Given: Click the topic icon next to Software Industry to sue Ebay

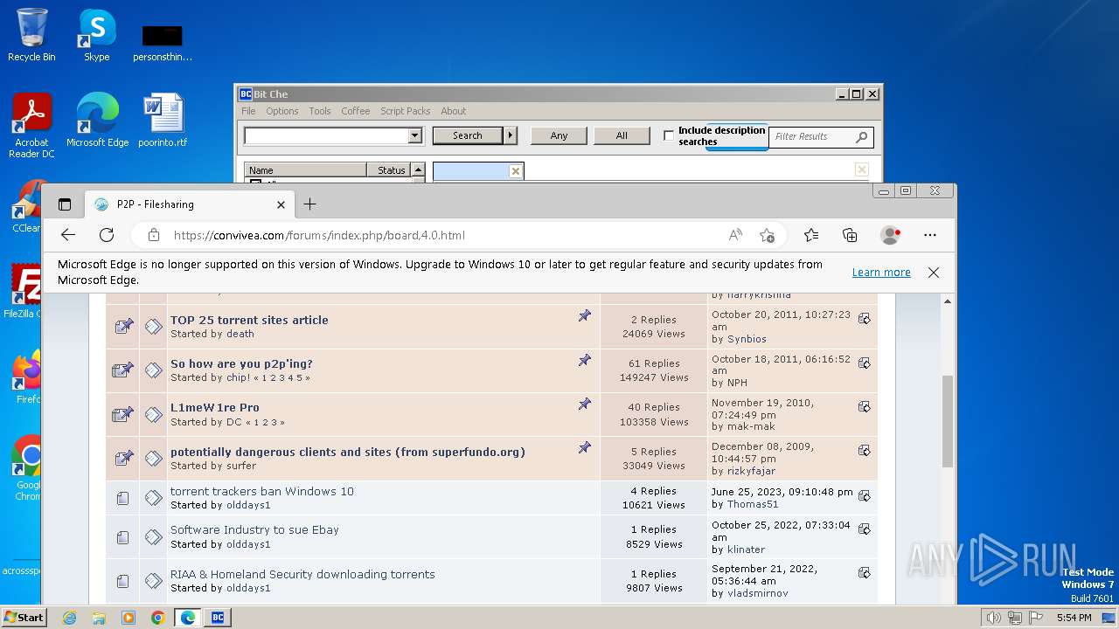Looking at the screenshot, I should point(153,536).
